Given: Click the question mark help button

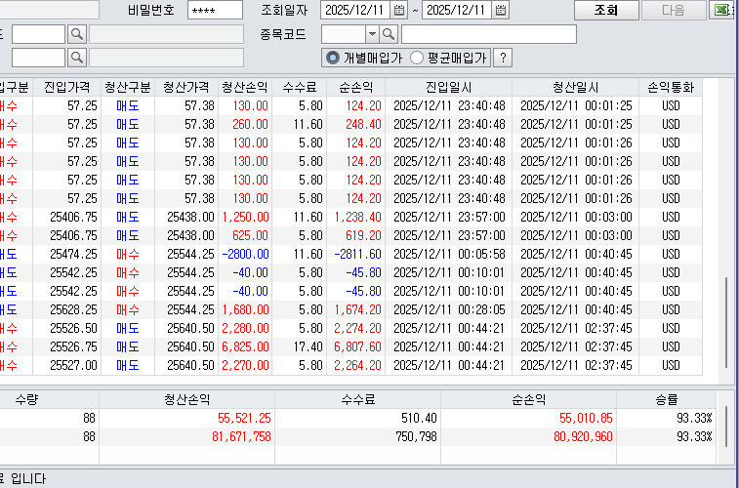Looking at the screenshot, I should tap(503, 58).
